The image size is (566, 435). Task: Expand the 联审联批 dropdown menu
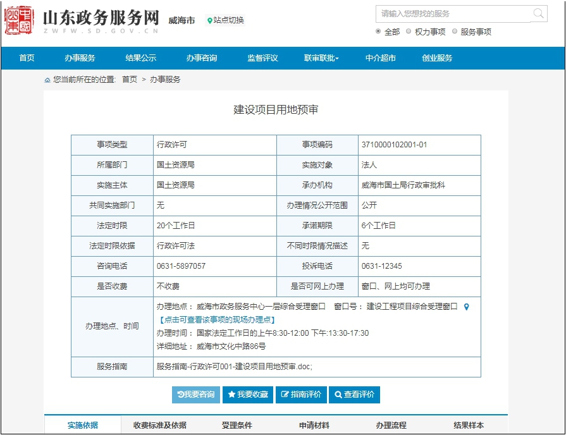pos(321,58)
